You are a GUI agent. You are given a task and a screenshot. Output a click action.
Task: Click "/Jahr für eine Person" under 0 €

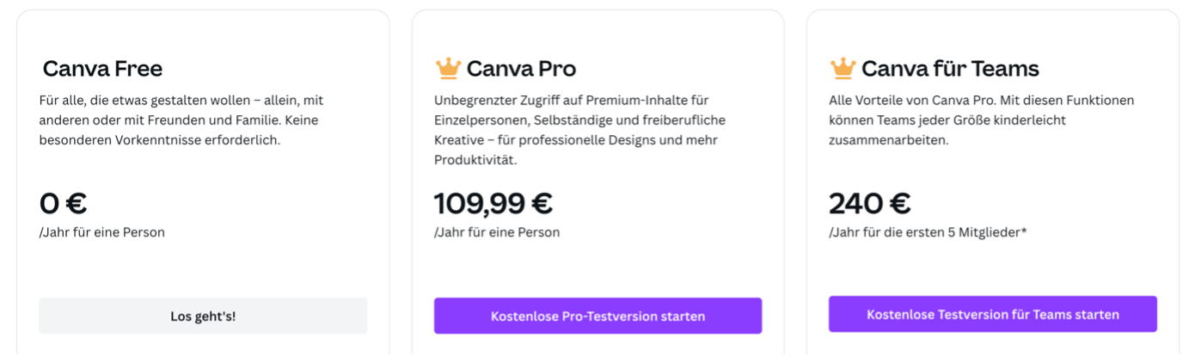click(x=102, y=232)
